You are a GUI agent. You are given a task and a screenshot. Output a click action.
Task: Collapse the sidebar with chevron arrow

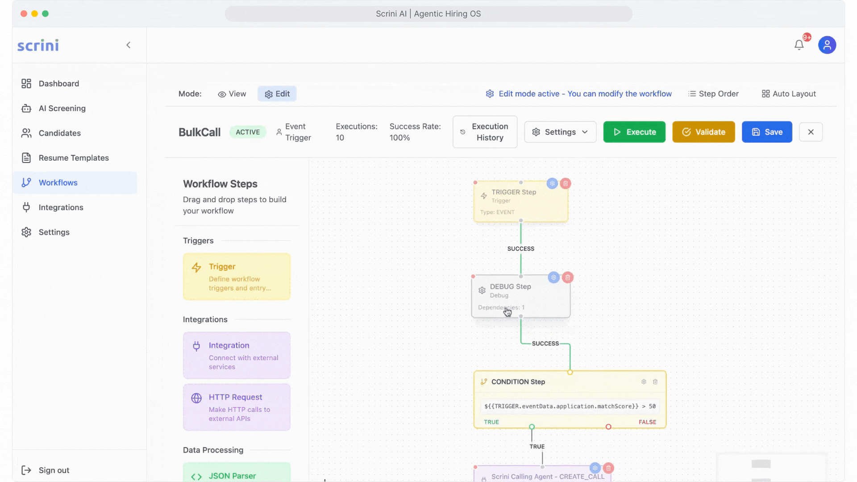(x=129, y=45)
